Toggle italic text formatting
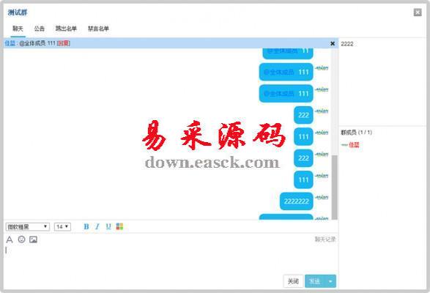430x293 pixels. coord(97,226)
